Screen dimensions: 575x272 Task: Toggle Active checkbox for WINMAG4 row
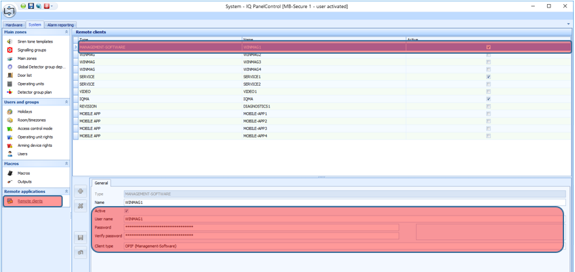[488, 69]
